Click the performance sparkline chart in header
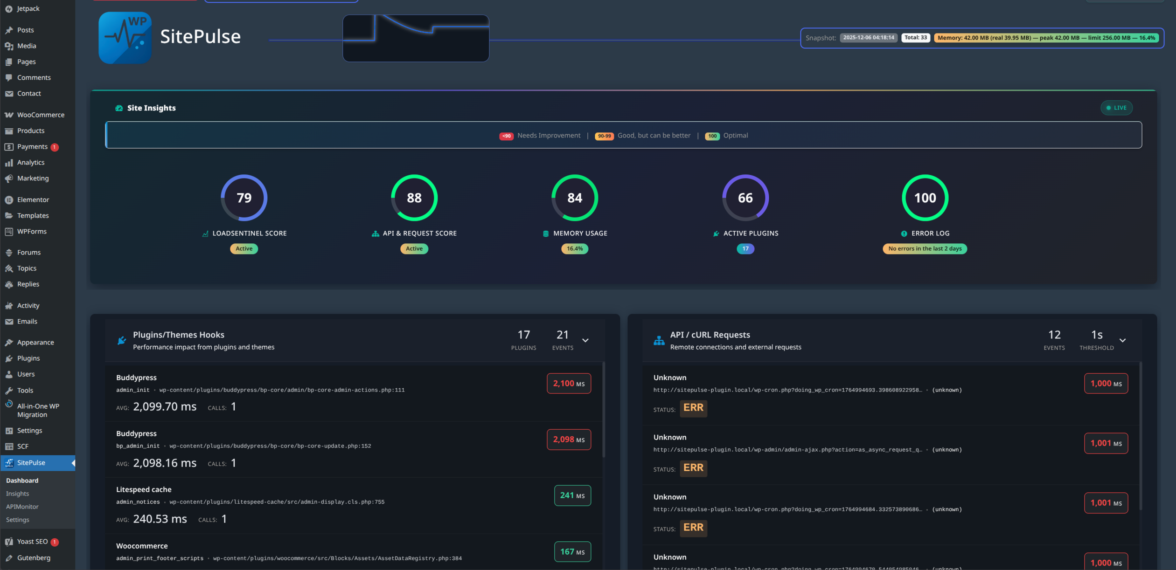This screenshot has width=1176, height=570. [x=415, y=38]
